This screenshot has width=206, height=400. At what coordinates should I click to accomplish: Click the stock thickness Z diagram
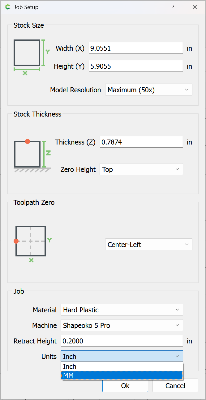32,155
